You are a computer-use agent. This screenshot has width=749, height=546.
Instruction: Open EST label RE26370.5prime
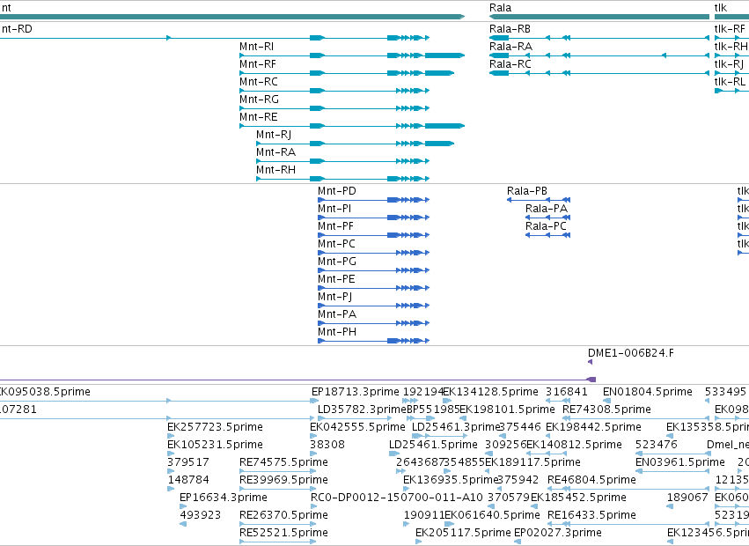(283, 515)
